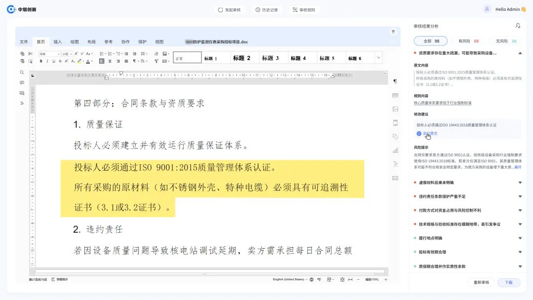
Task: Click the table icon in right sidebar
Action: 395,95
